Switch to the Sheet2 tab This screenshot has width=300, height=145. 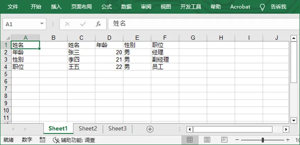pyautogui.click(x=88, y=128)
